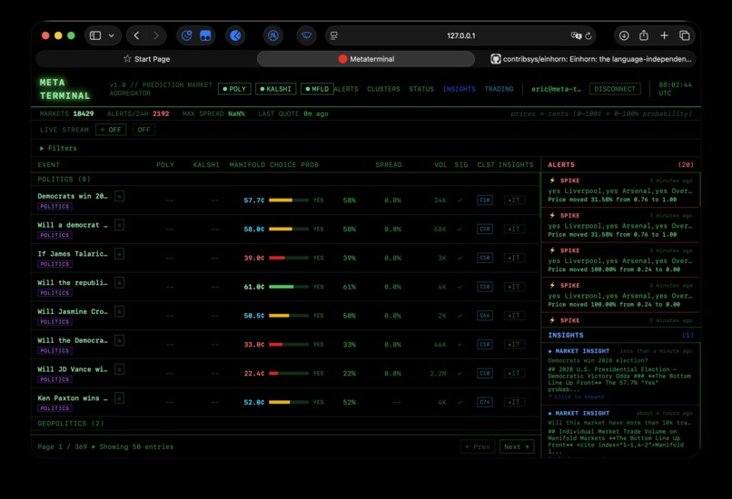Open the downloads icon
The height and width of the screenshot is (499, 732).
(624, 35)
